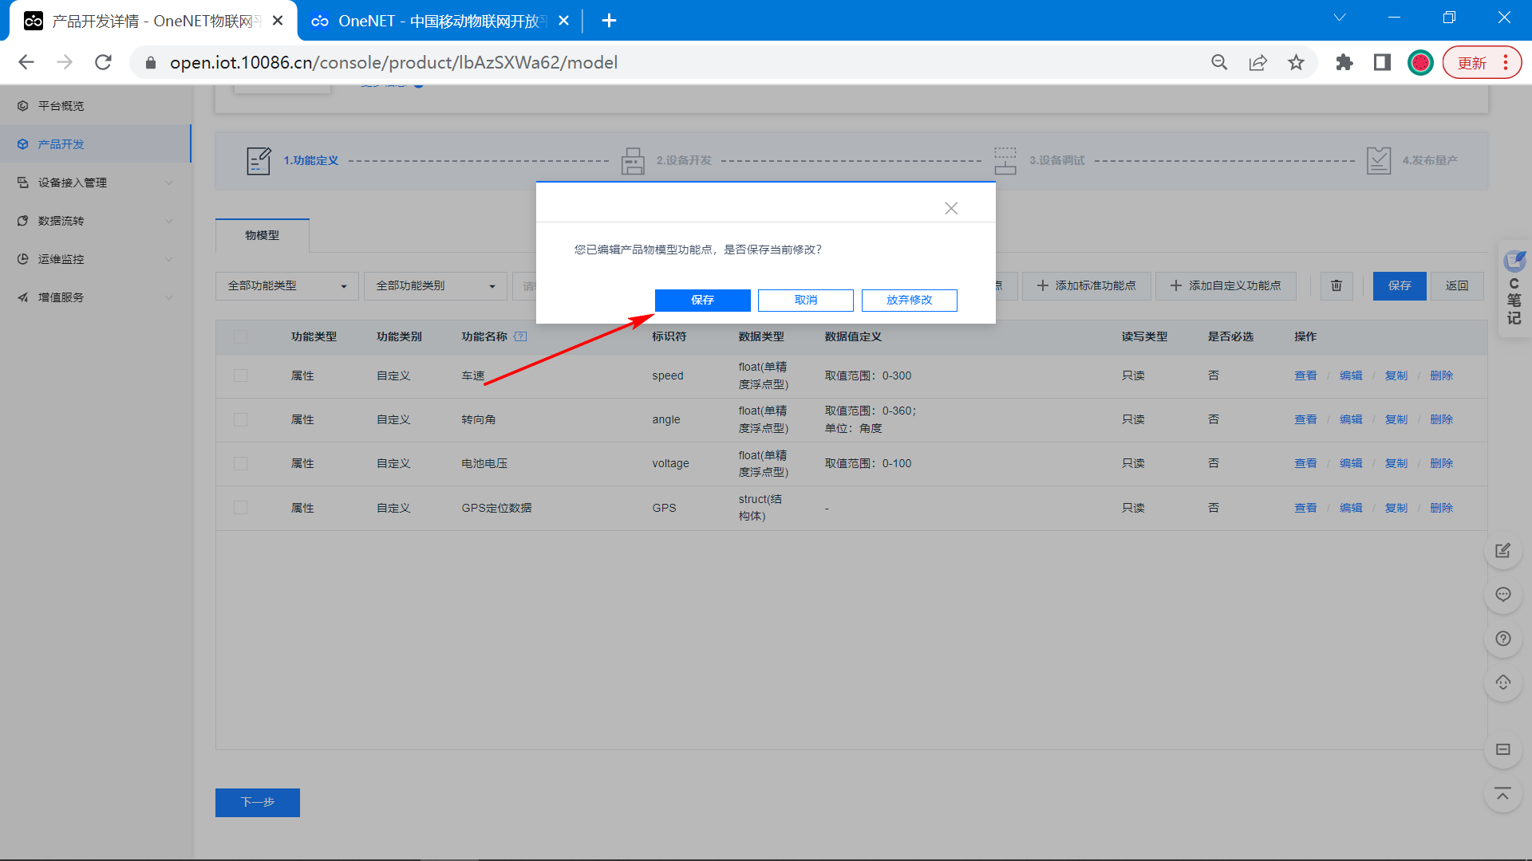Image resolution: width=1532 pixels, height=861 pixels.
Task: Open the feedback edit icon on right sidebar
Action: tap(1502, 550)
